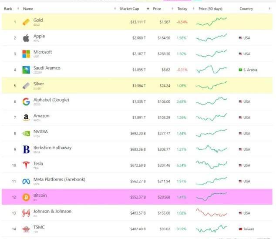The width and height of the screenshot is (276, 239).
Task: Click the USA flag in NVIDIA row
Action: pyautogui.click(x=240, y=133)
